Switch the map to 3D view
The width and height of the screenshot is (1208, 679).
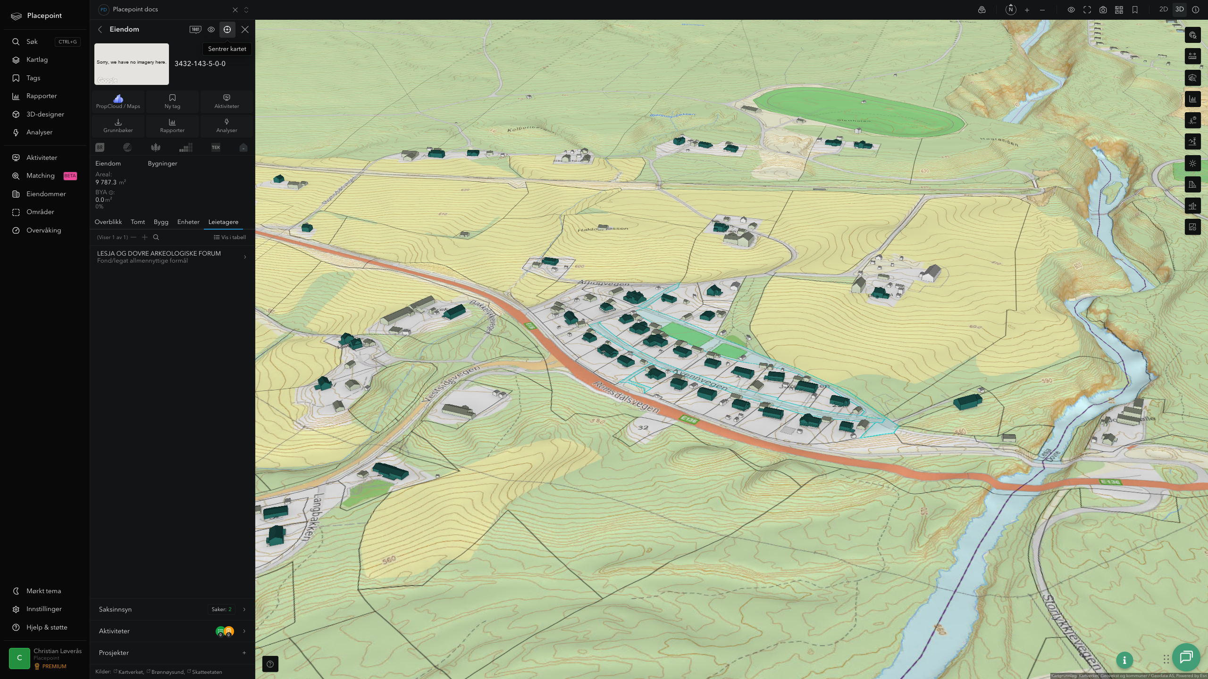click(1180, 9)
